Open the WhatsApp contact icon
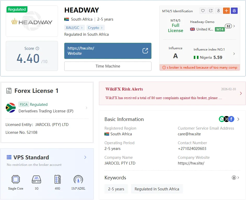 (x=221, y=119)
